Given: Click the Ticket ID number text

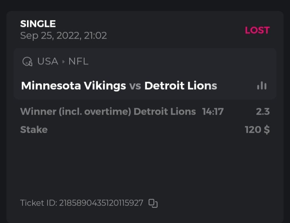Looking at the screenshot, I should point(101,203).
